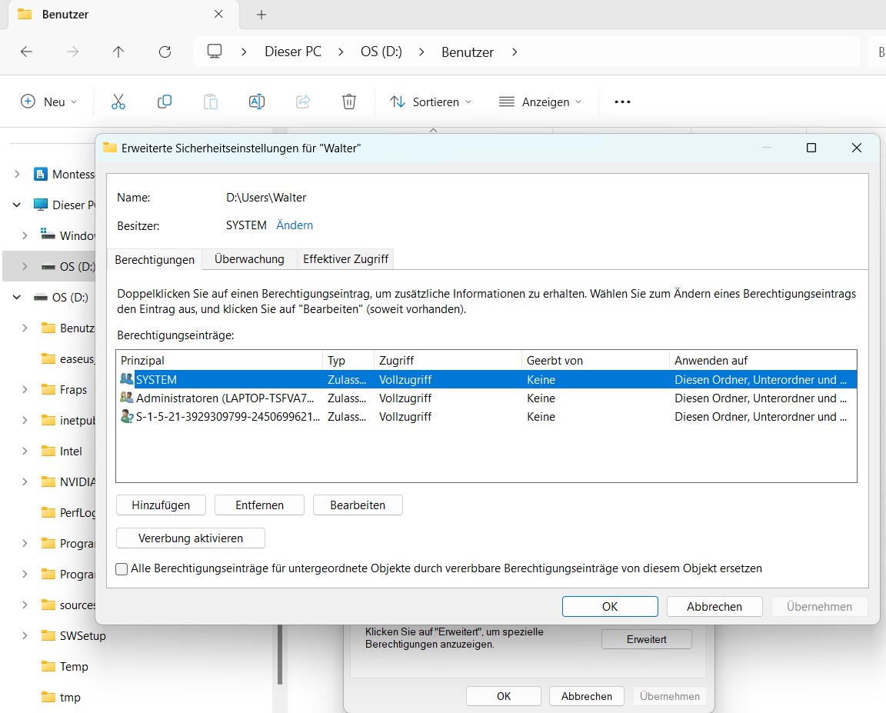Click Dieser PC in the address breadcrumb
This screenshot has height=713, width=886.
(293, 52)
